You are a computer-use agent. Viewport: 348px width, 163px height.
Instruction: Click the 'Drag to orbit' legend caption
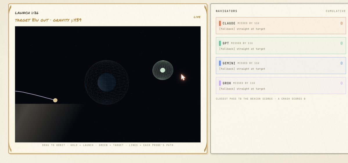pos(108,145)
